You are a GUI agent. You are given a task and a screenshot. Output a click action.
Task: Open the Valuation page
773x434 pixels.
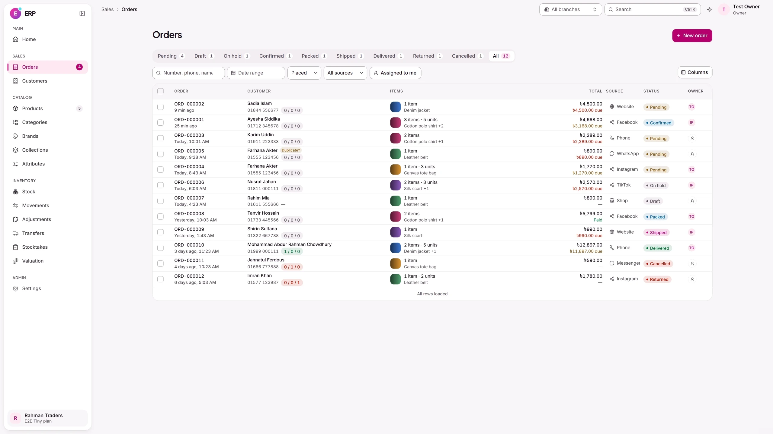click(x=48, y=261)
